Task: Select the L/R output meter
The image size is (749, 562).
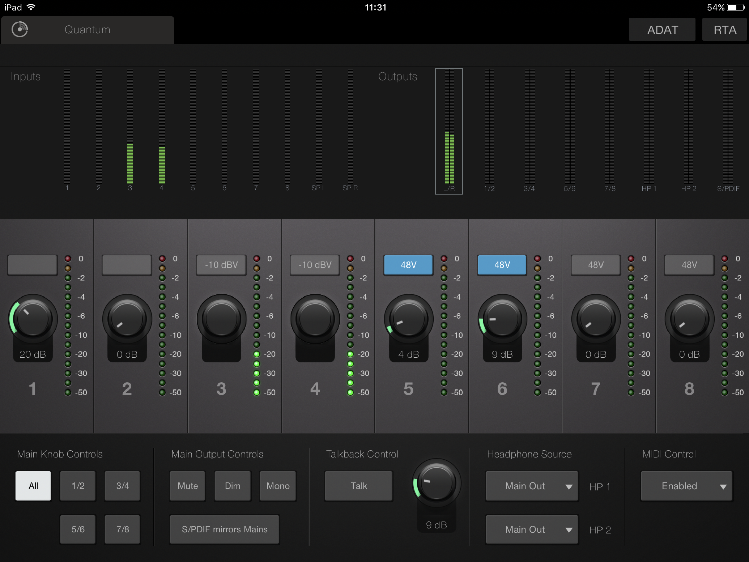Action: tap(449, 131)
